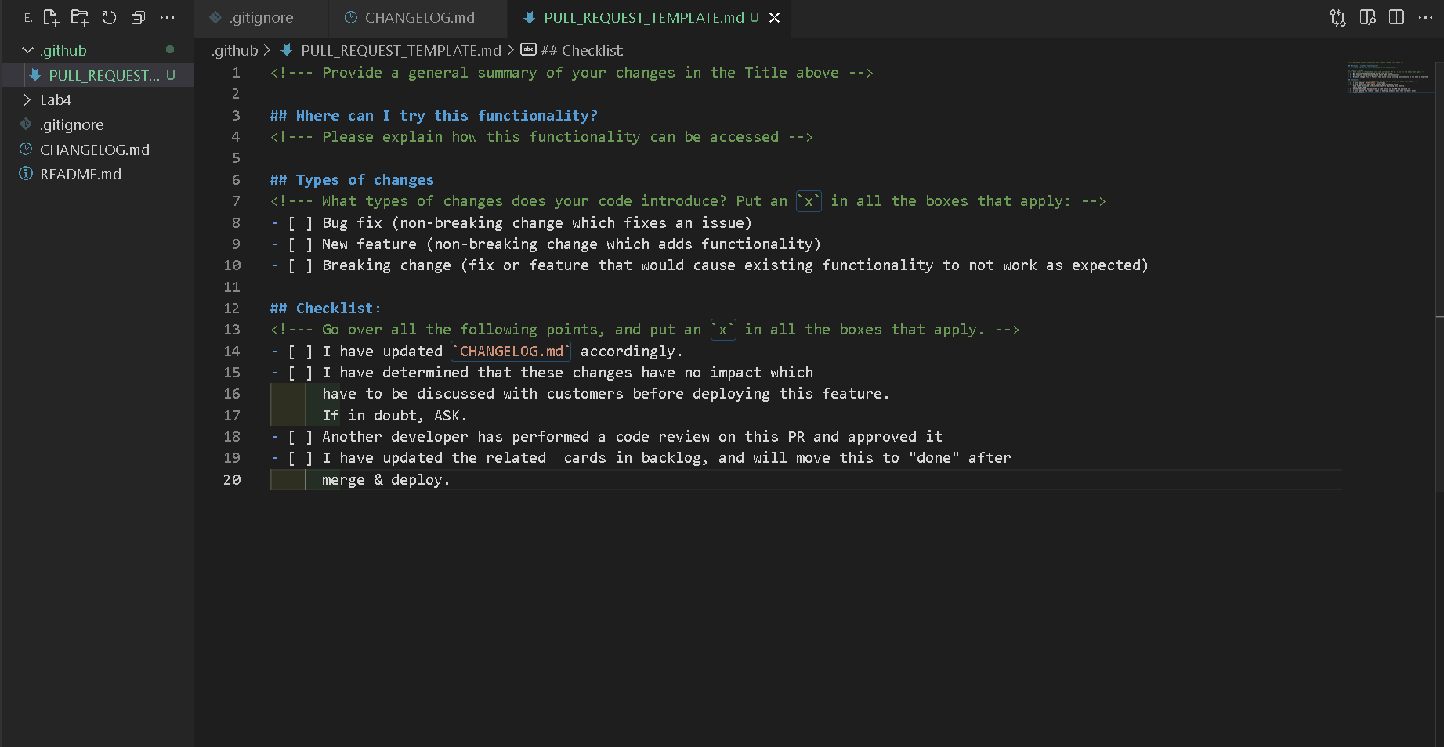
Task: Click the New File icon in Explorer
Action: point(51,17)
